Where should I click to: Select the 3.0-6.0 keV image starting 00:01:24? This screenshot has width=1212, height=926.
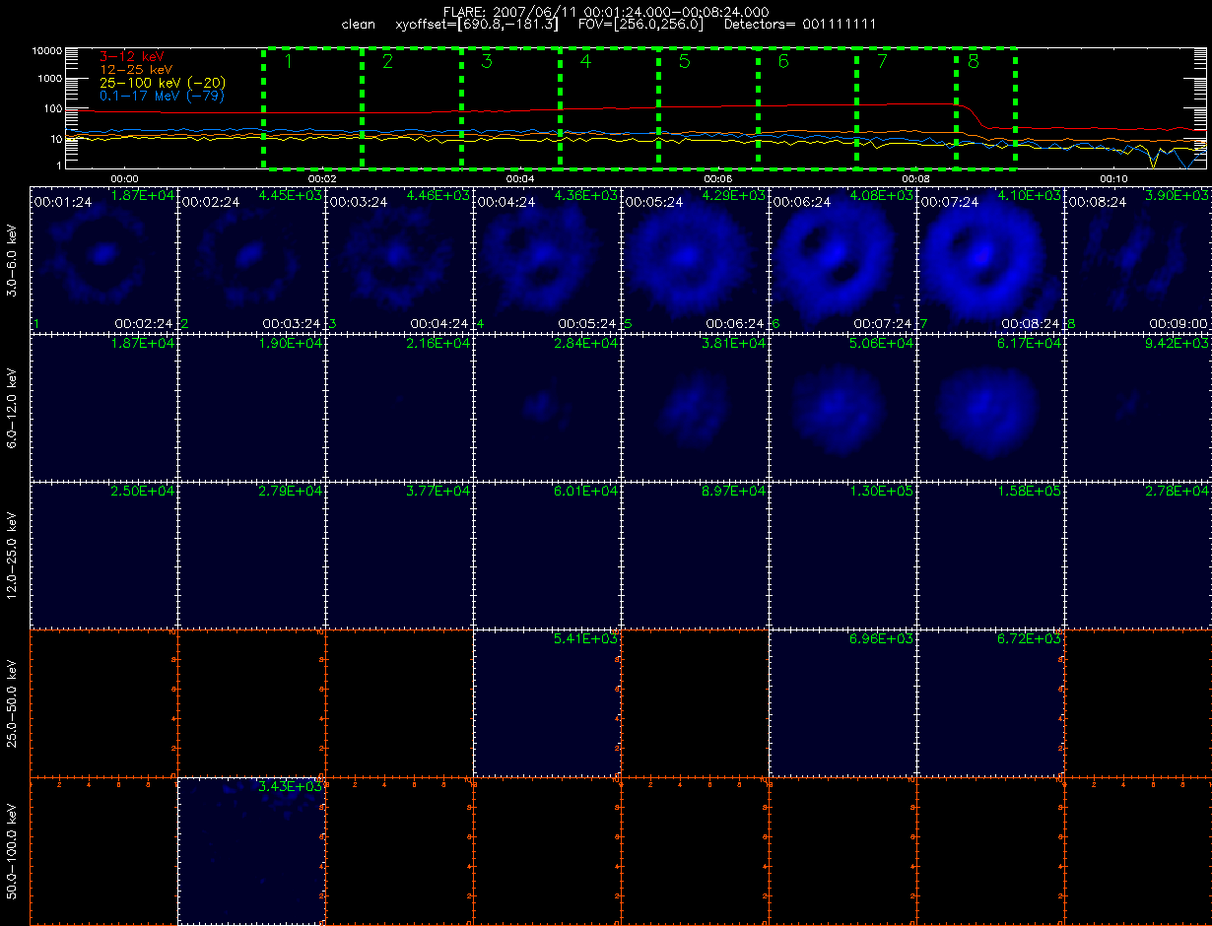coord(103,259)
